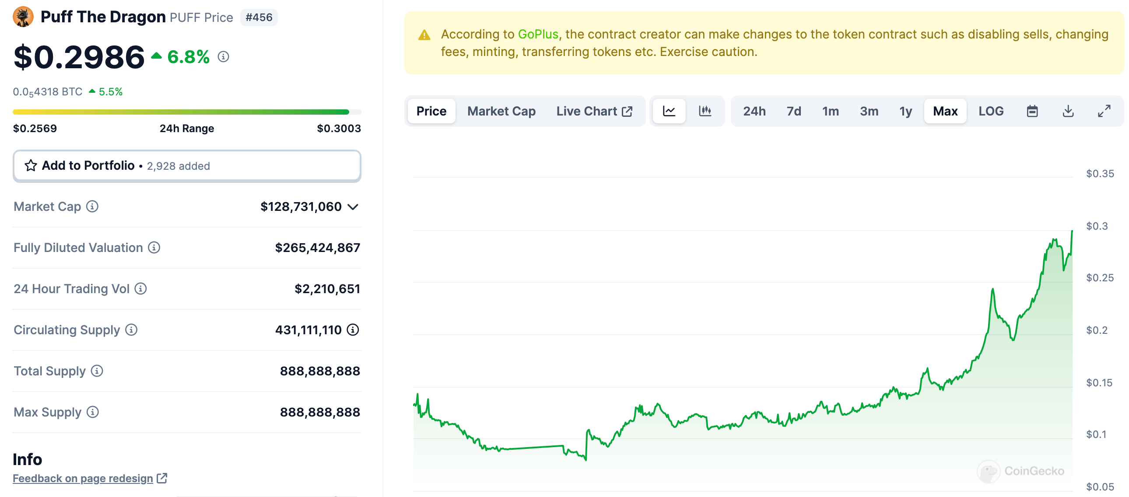Enable logarithmic scale with the LOG toggle

pos(991,111)
